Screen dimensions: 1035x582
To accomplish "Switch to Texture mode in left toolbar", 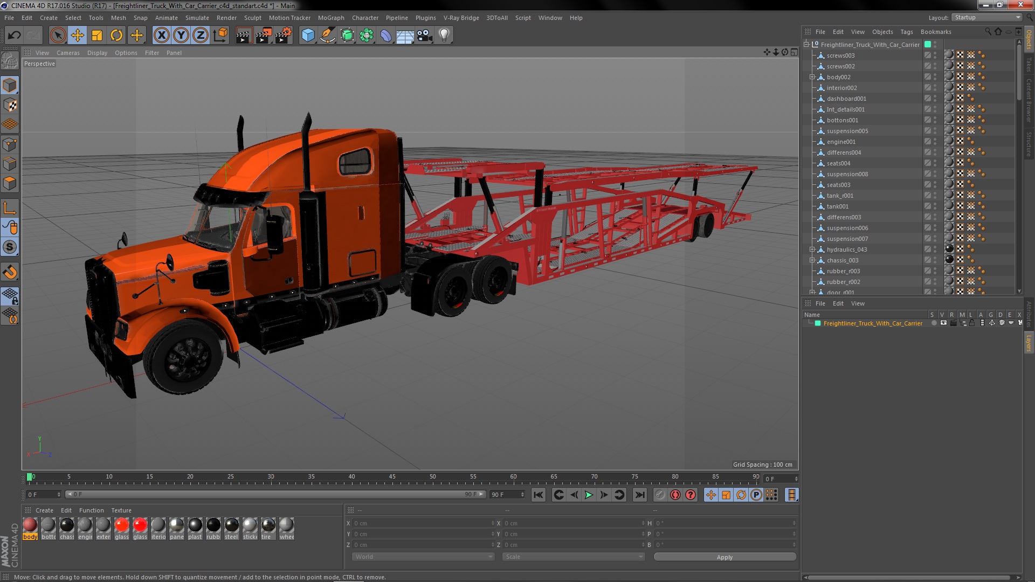I will [10, 105].
